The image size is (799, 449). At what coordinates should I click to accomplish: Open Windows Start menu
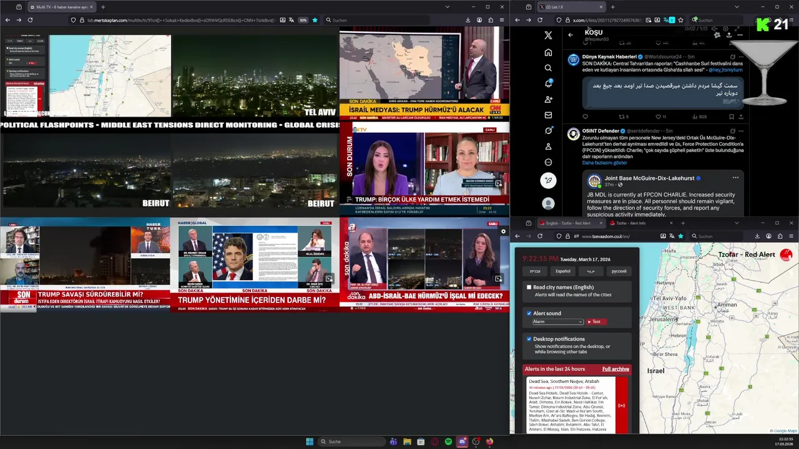(310, 442)
